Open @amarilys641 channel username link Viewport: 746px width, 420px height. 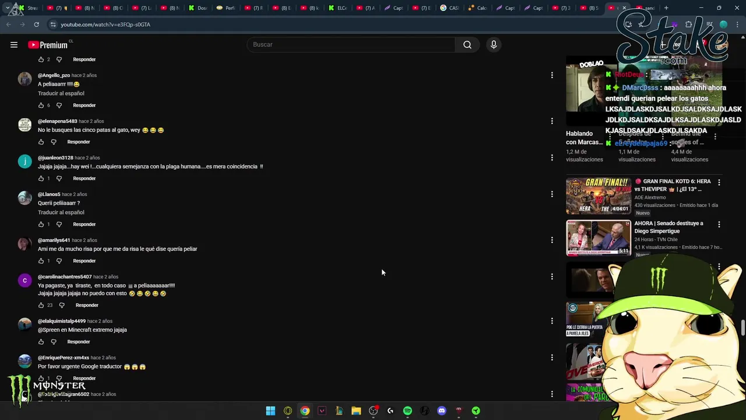tap(54, 240)
